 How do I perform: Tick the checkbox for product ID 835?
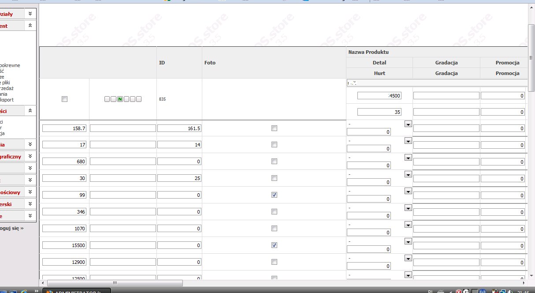65,99
